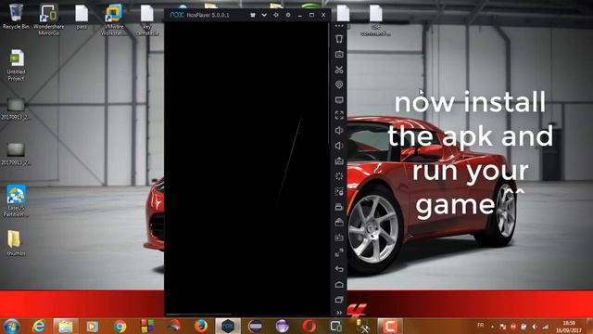
Task: Open Camtasia recorder taskbar icon
Action: (x=390, y=326)
